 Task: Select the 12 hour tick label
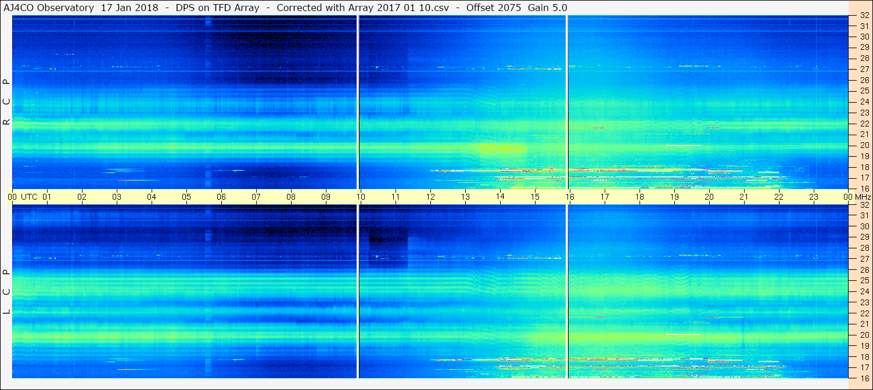(x=430, y=197)
